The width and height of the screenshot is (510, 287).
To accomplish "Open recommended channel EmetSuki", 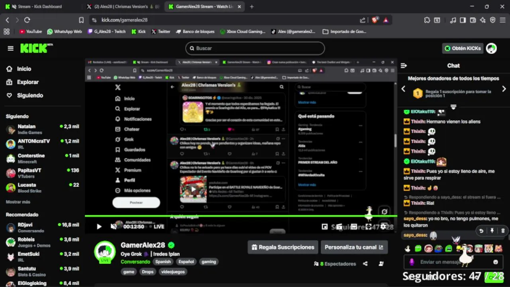I will tap(42, 257).
